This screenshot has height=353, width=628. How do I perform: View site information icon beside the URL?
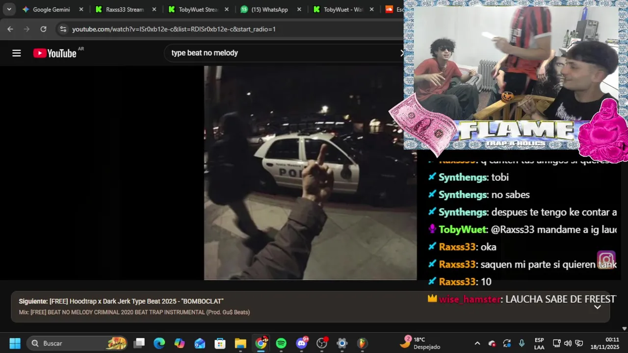tap(63, 29)
